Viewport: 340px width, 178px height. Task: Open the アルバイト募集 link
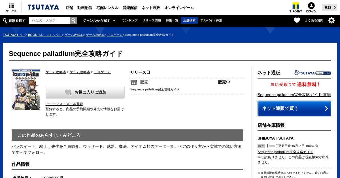(211, 20)
